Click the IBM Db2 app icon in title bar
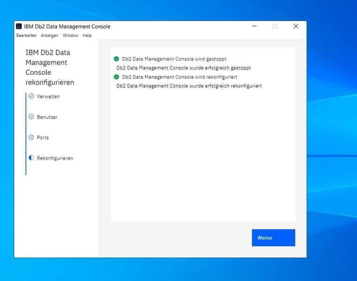This screenshot has height=281, width=357. pos(19,26)
